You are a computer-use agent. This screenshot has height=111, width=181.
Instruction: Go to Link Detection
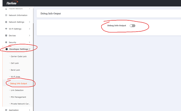[17, 90]
